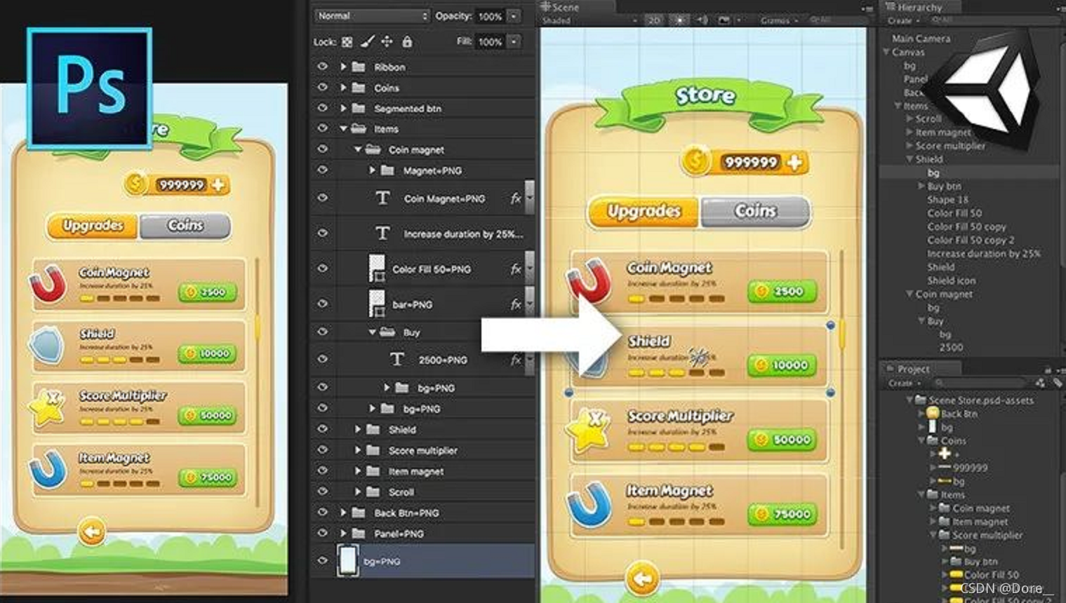Select the Coin Magnet=PNG text layer icon
Viewport: 1066px width, 603px height.
(x=383, y=198)
